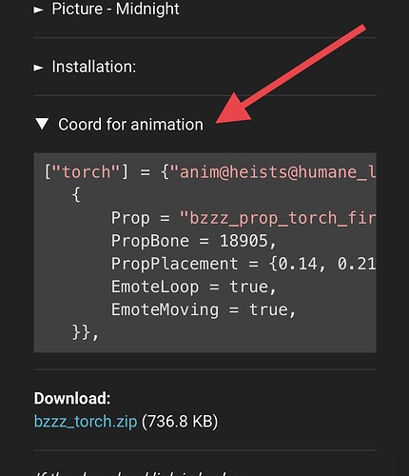The width and height of the screenshot is (409, 476).
Task: Expand the Installation section triangle
Action: [39, 68]
